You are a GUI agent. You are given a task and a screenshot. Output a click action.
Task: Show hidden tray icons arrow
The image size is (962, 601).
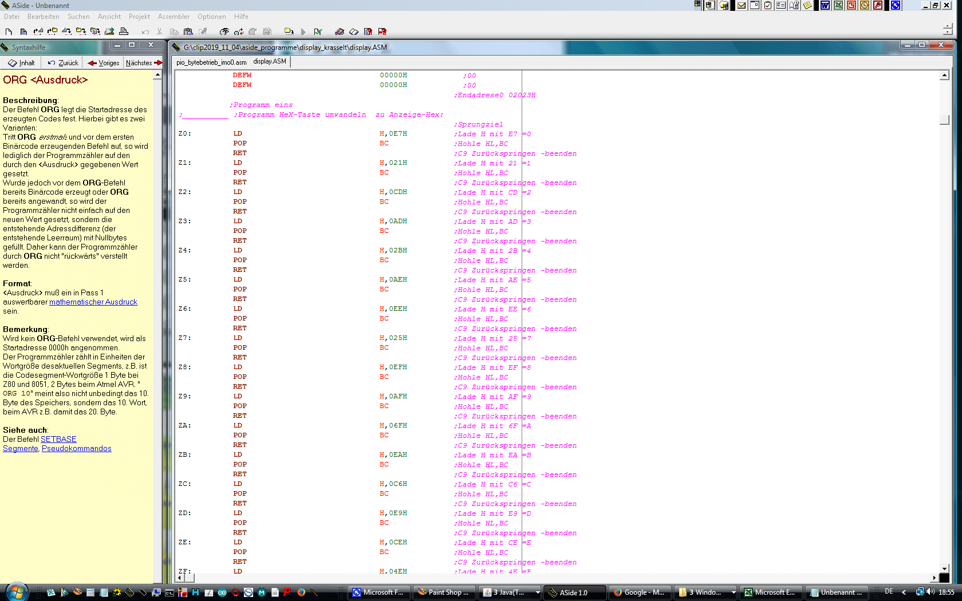[904, 592]
